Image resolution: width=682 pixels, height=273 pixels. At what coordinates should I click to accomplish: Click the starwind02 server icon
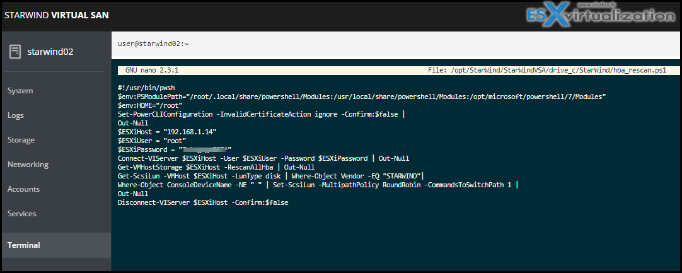(15, 52)
